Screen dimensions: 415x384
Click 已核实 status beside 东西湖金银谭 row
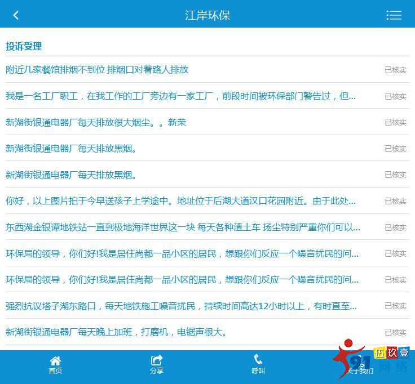click(x=395, y=227)
